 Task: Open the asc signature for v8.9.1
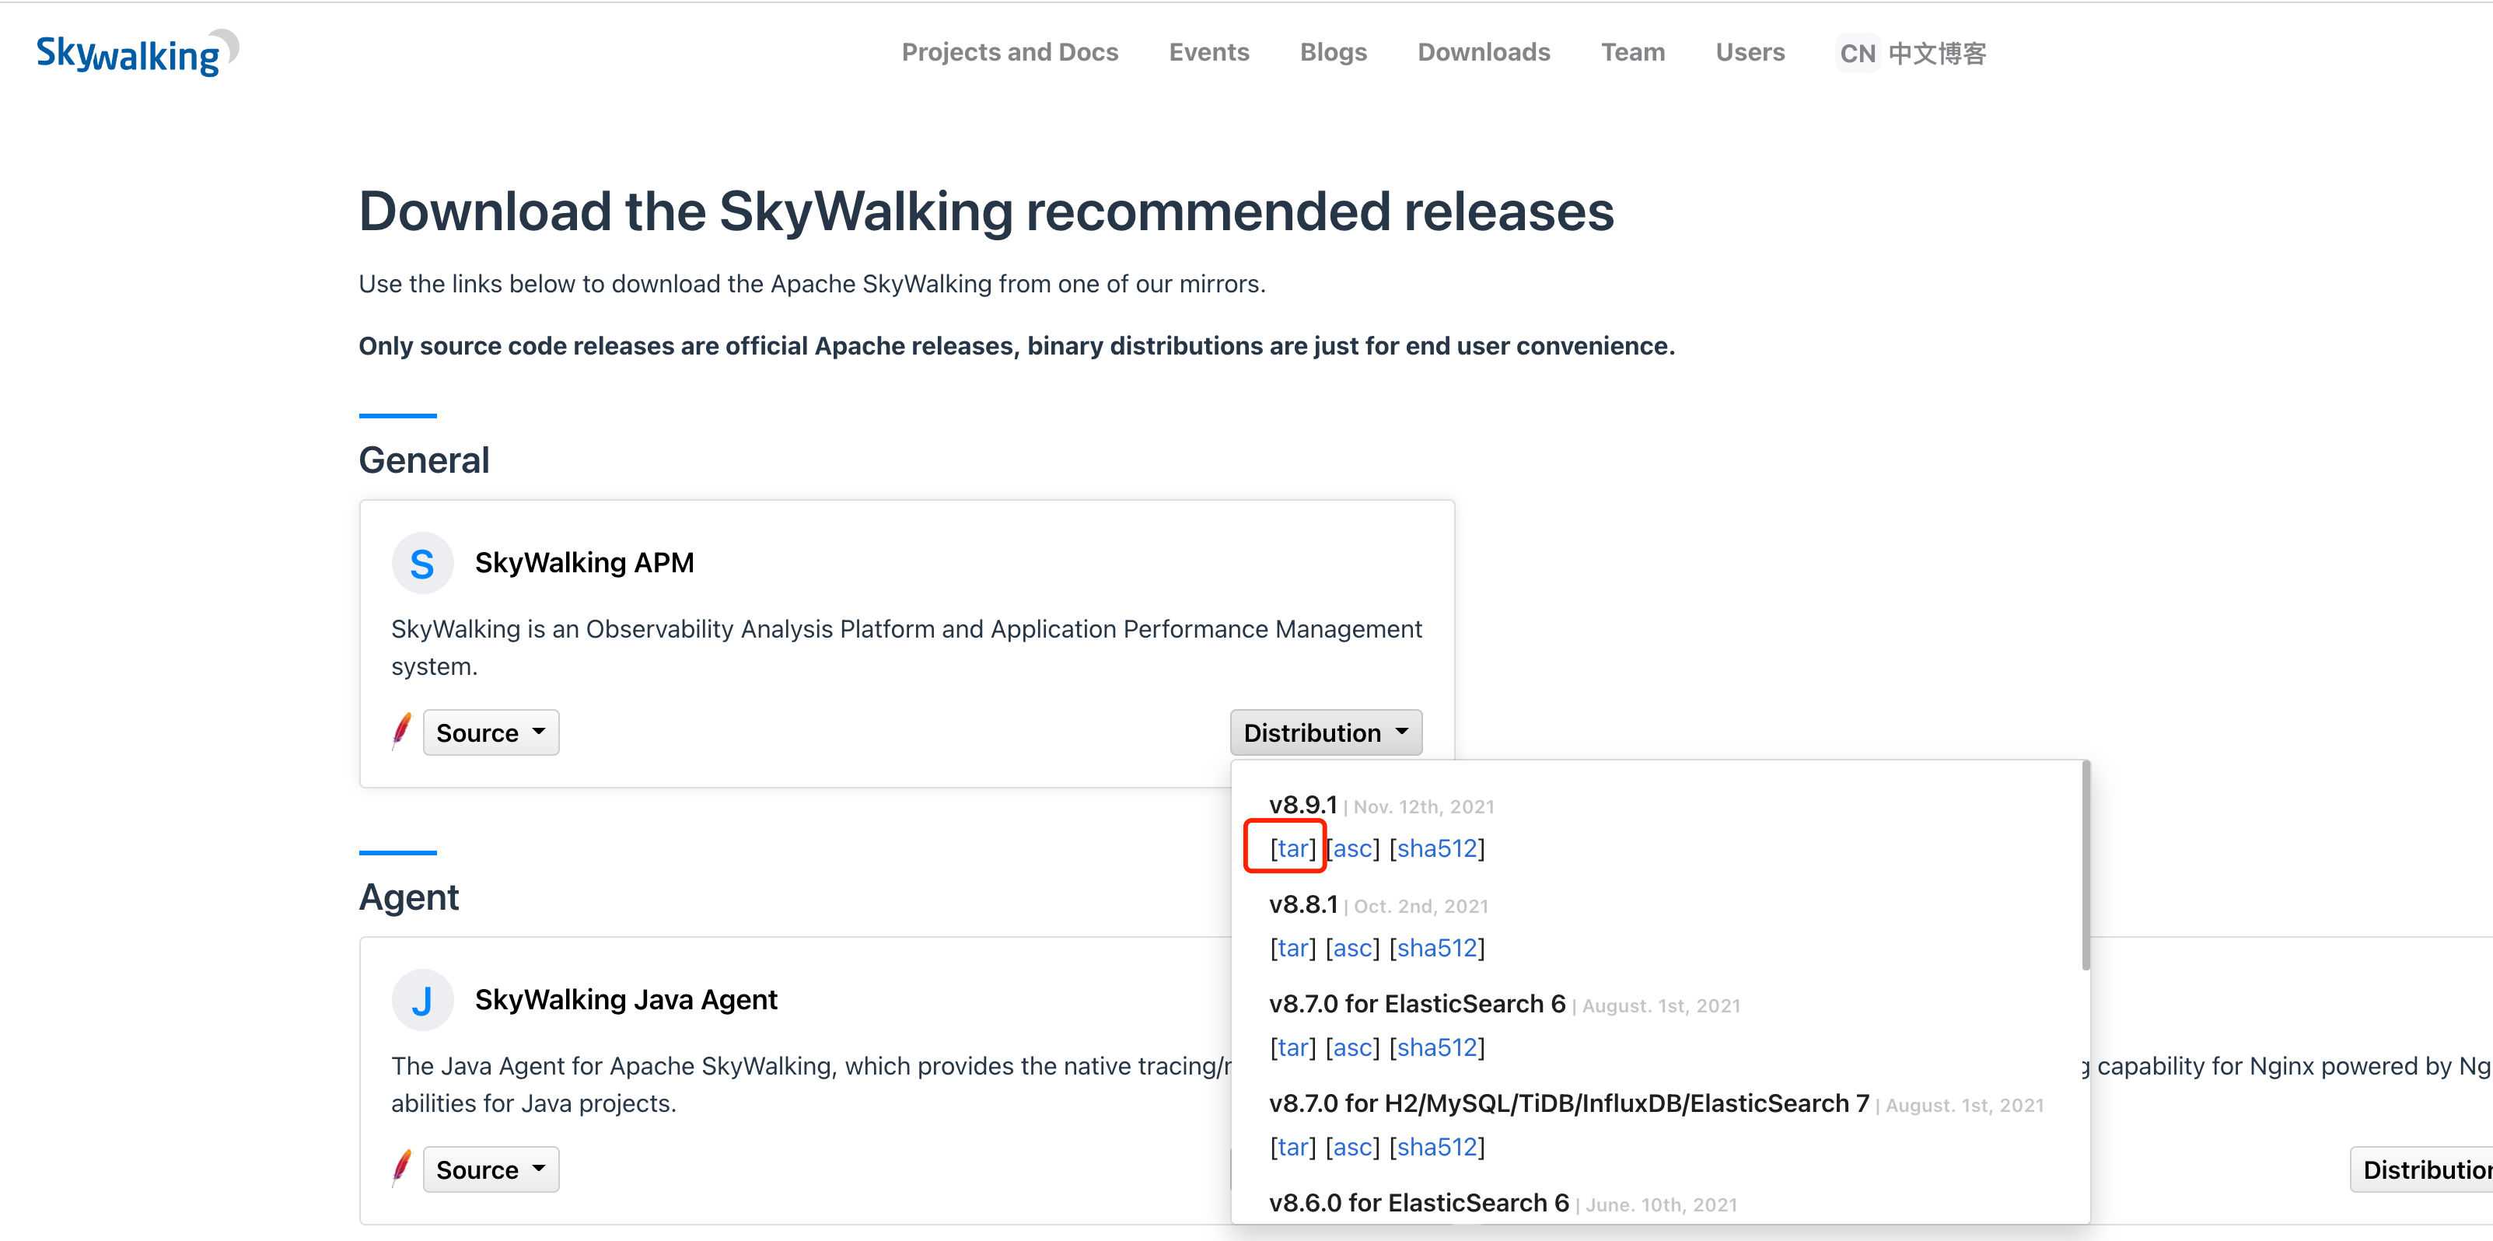(1352, 848)
